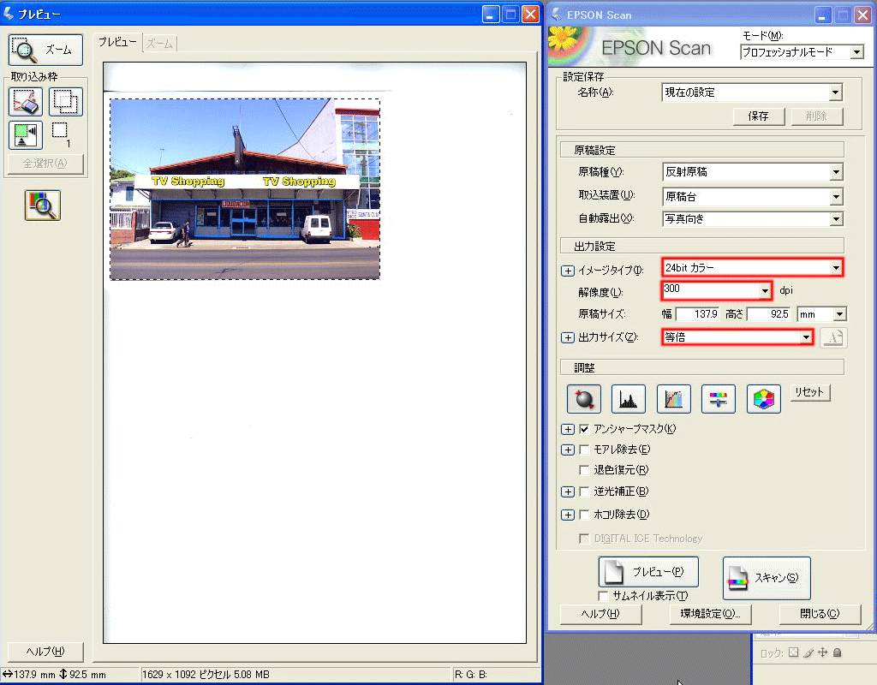Click the '137.9 mm' status bar width value
The height and width of the screenshot is (685, 877).
click(x=34, y=675)
